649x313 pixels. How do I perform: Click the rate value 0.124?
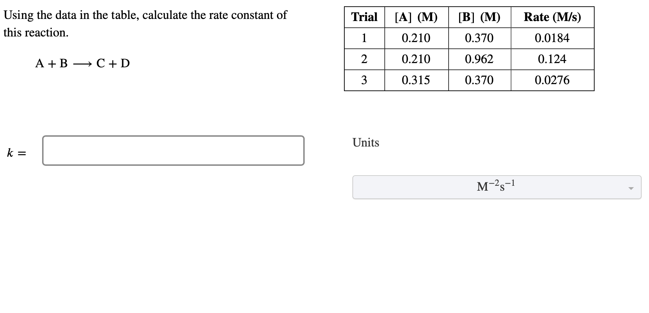click(552, 59)
